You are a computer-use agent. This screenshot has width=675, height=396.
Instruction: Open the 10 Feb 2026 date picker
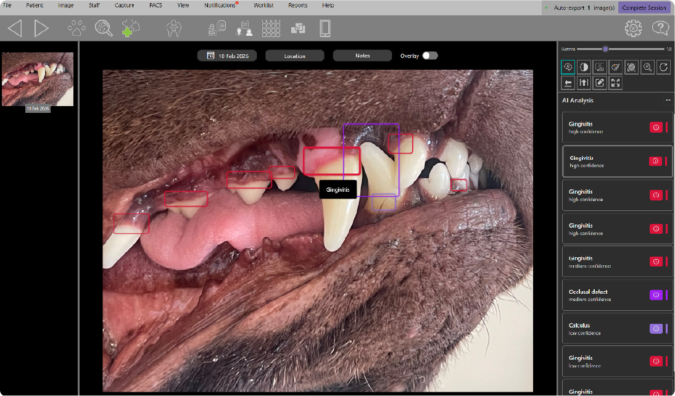(227, 56)
